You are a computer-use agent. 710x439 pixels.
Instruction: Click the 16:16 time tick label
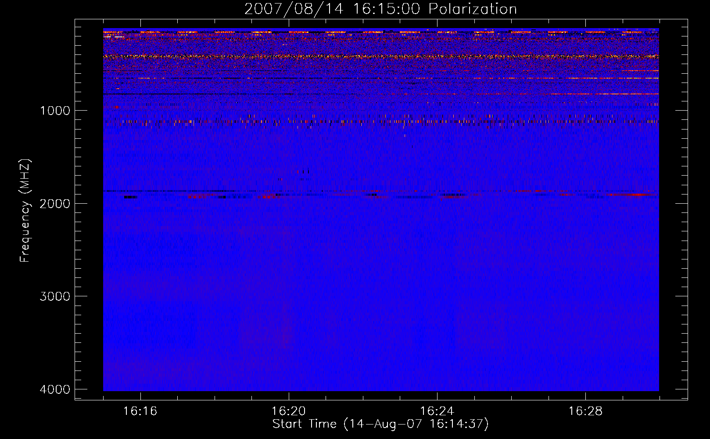140,411
